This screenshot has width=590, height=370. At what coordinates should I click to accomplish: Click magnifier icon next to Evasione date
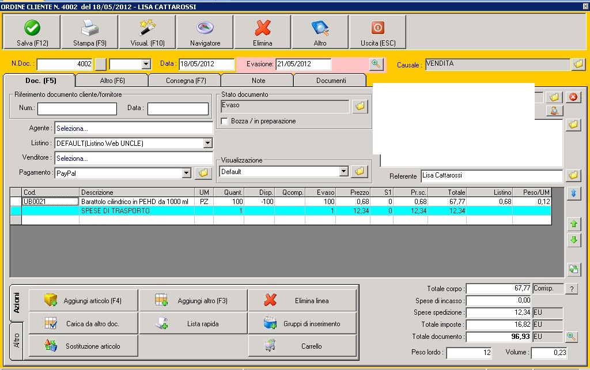(x=376, y=64)
